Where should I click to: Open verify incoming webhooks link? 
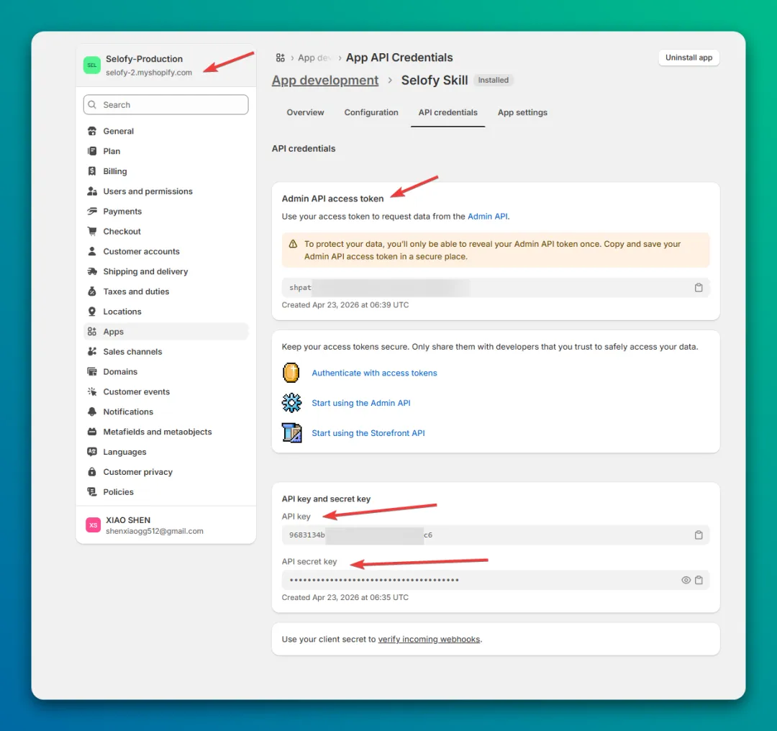(429, 640)
